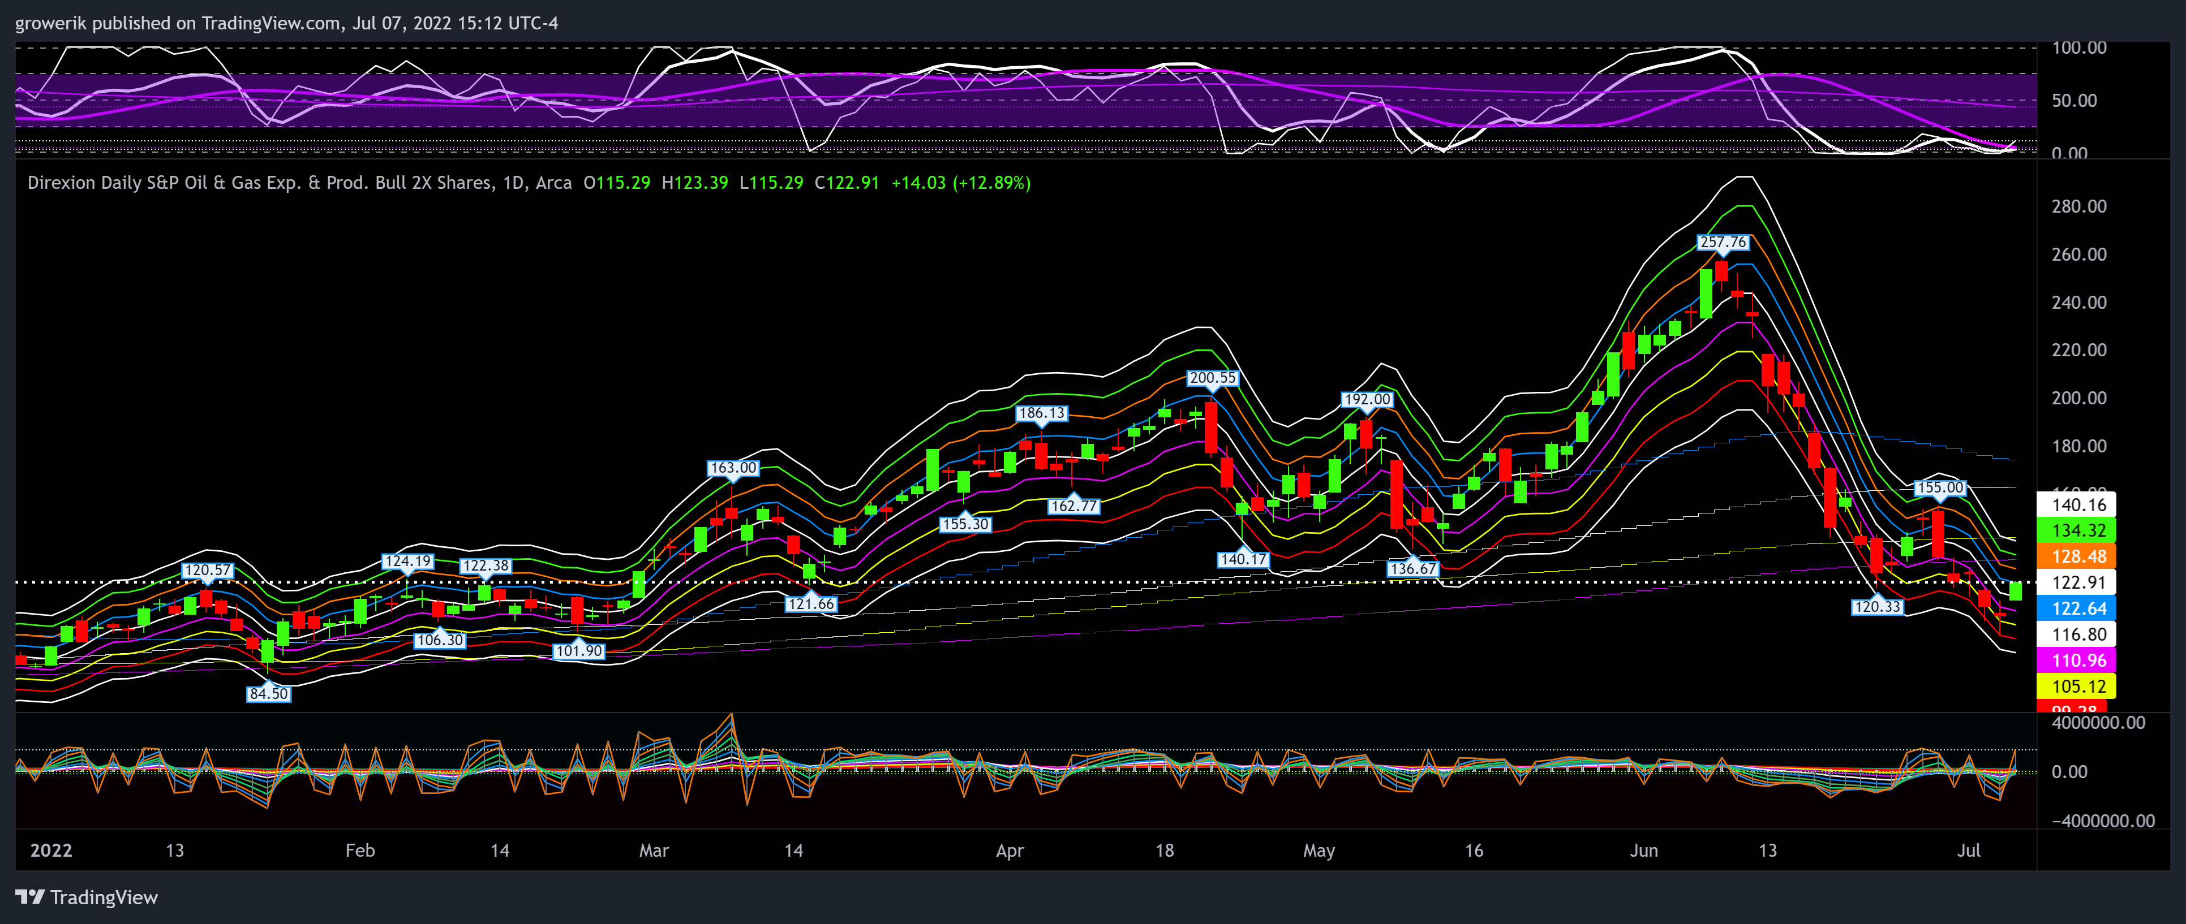Click the magenta 110.96 axis price tag
Screen dimensions: 2186x924
(x=2077, y=660)
